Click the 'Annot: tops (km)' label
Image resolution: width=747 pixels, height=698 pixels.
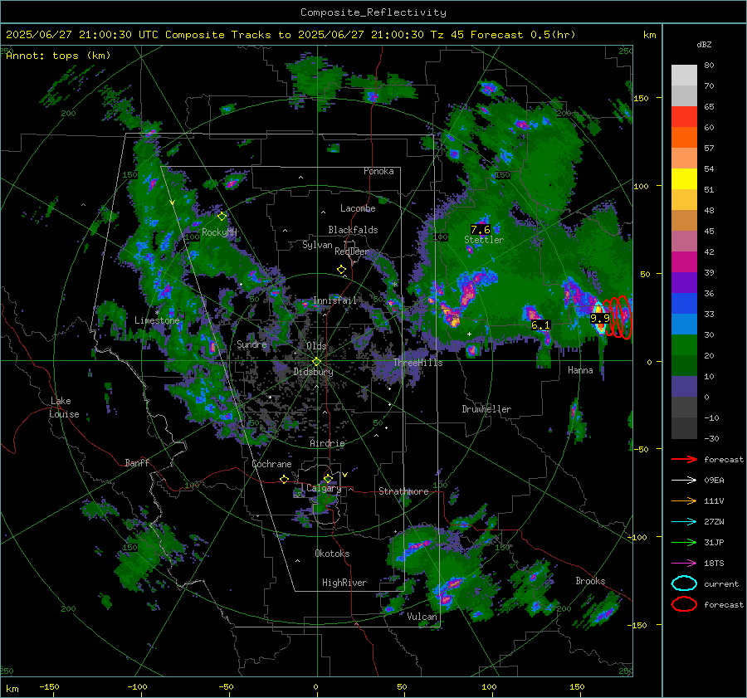tap(58, 56)
